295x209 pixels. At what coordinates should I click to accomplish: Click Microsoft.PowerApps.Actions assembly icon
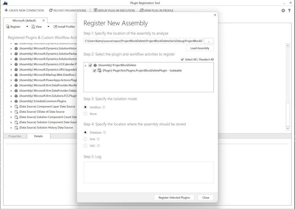click(16, 80)
